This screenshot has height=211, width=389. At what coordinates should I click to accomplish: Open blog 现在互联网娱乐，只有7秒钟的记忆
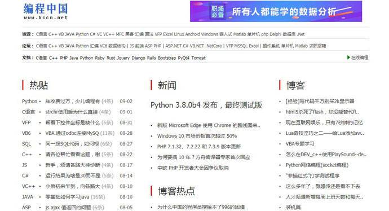tap(324, 122)
